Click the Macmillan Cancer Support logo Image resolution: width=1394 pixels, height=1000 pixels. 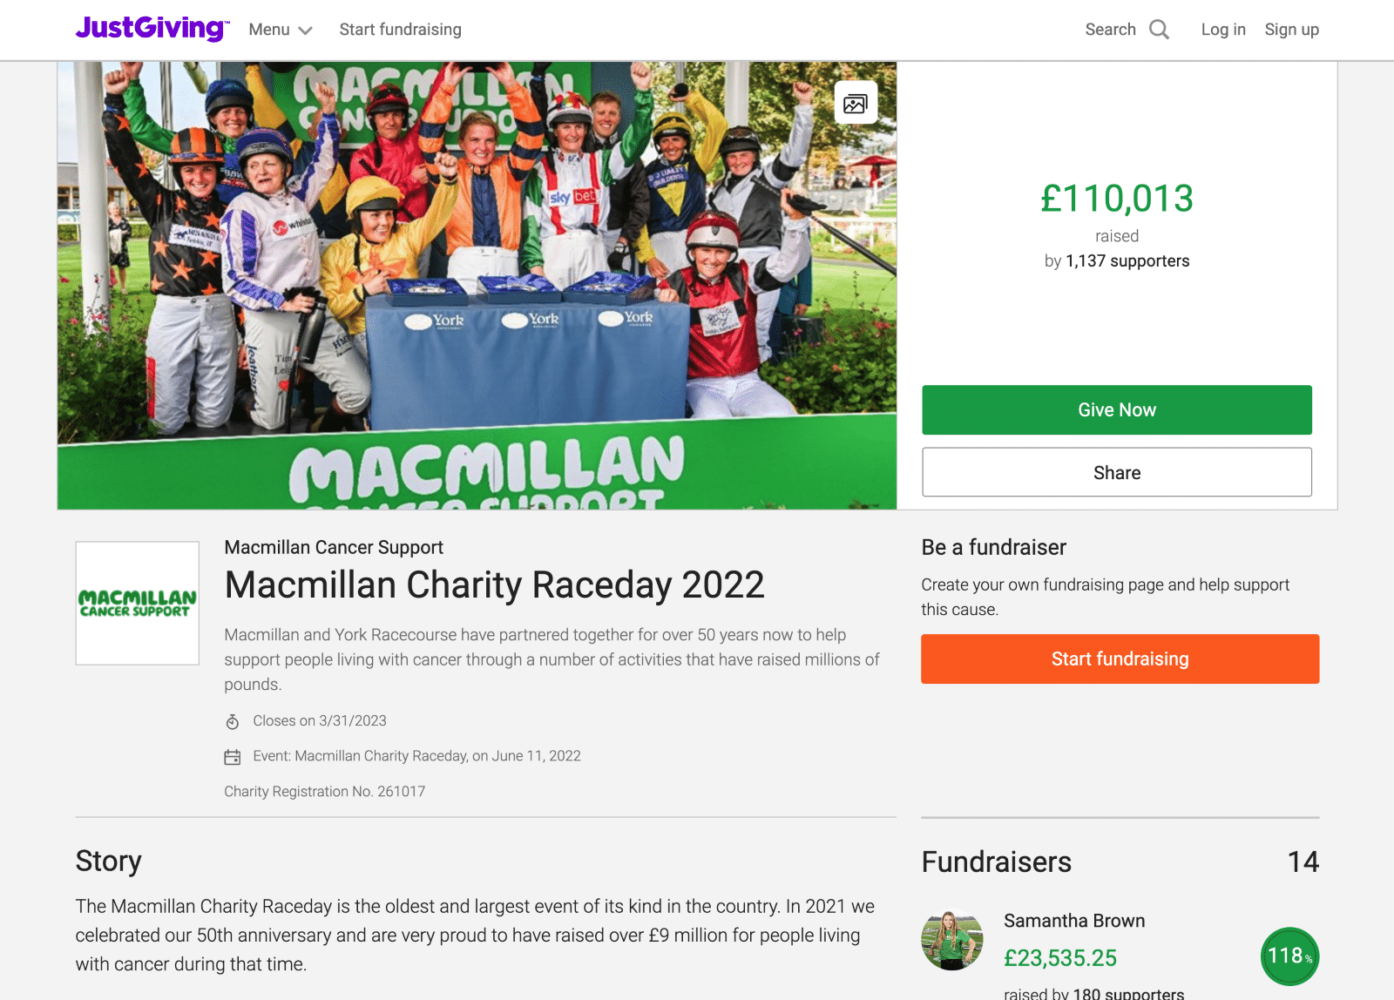tap(138, 603)
